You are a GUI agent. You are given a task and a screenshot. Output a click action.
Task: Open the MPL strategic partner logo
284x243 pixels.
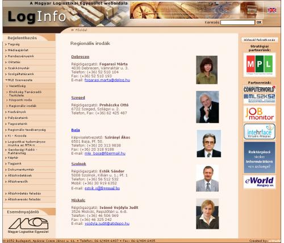(x=260, y=65)
